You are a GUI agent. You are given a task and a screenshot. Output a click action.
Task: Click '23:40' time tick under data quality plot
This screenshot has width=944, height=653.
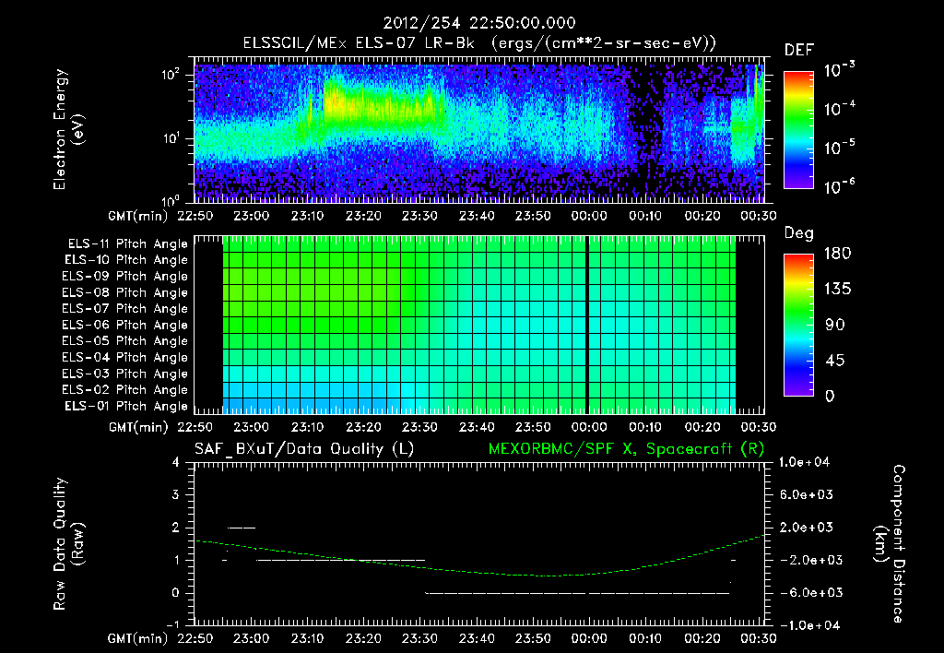pos(477,638)
